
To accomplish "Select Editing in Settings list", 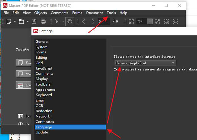I will (x=71, y=58).
